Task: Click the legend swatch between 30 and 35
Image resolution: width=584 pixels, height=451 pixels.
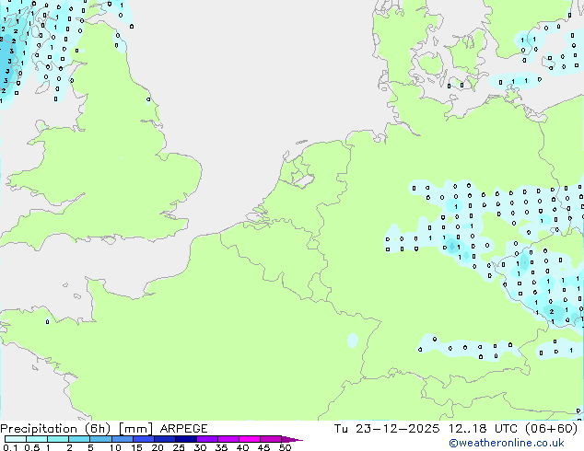Action: (207, 439)
